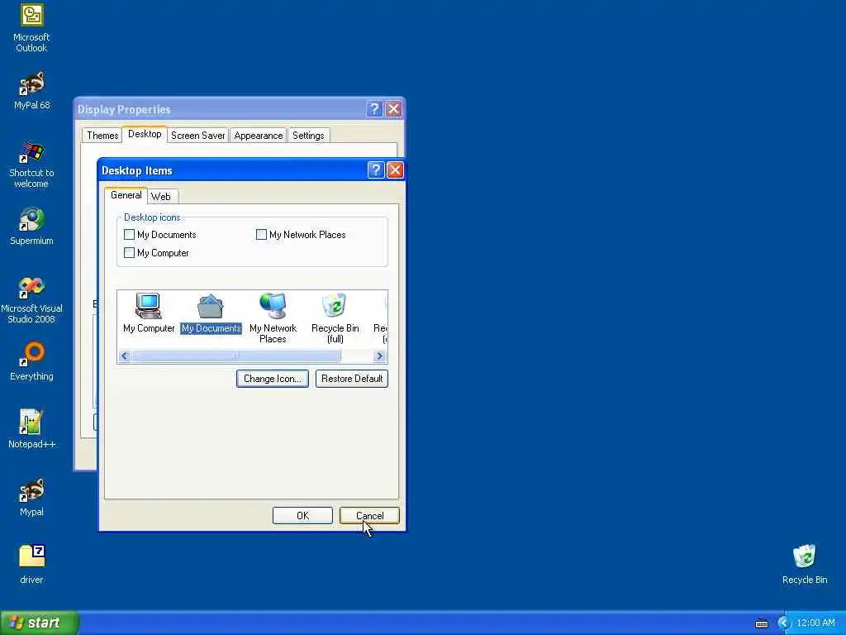The image size is (846, 635).
Task: Select the driver archive folder icon
Action: pos(31,565)
